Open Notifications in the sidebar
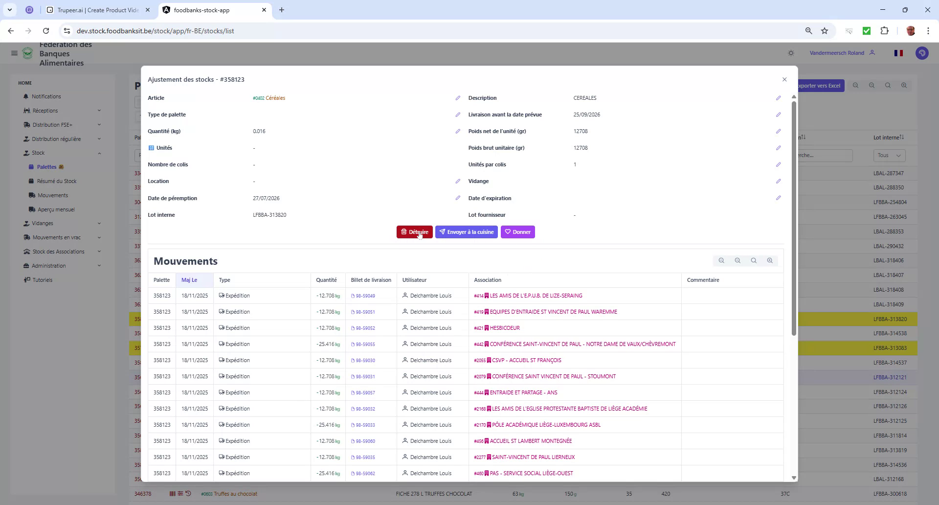The image size is (939, 505). (46, 96)
